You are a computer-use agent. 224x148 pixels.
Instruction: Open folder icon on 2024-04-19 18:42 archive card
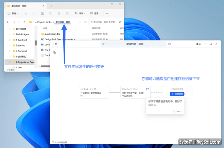(x=148, y=89)
